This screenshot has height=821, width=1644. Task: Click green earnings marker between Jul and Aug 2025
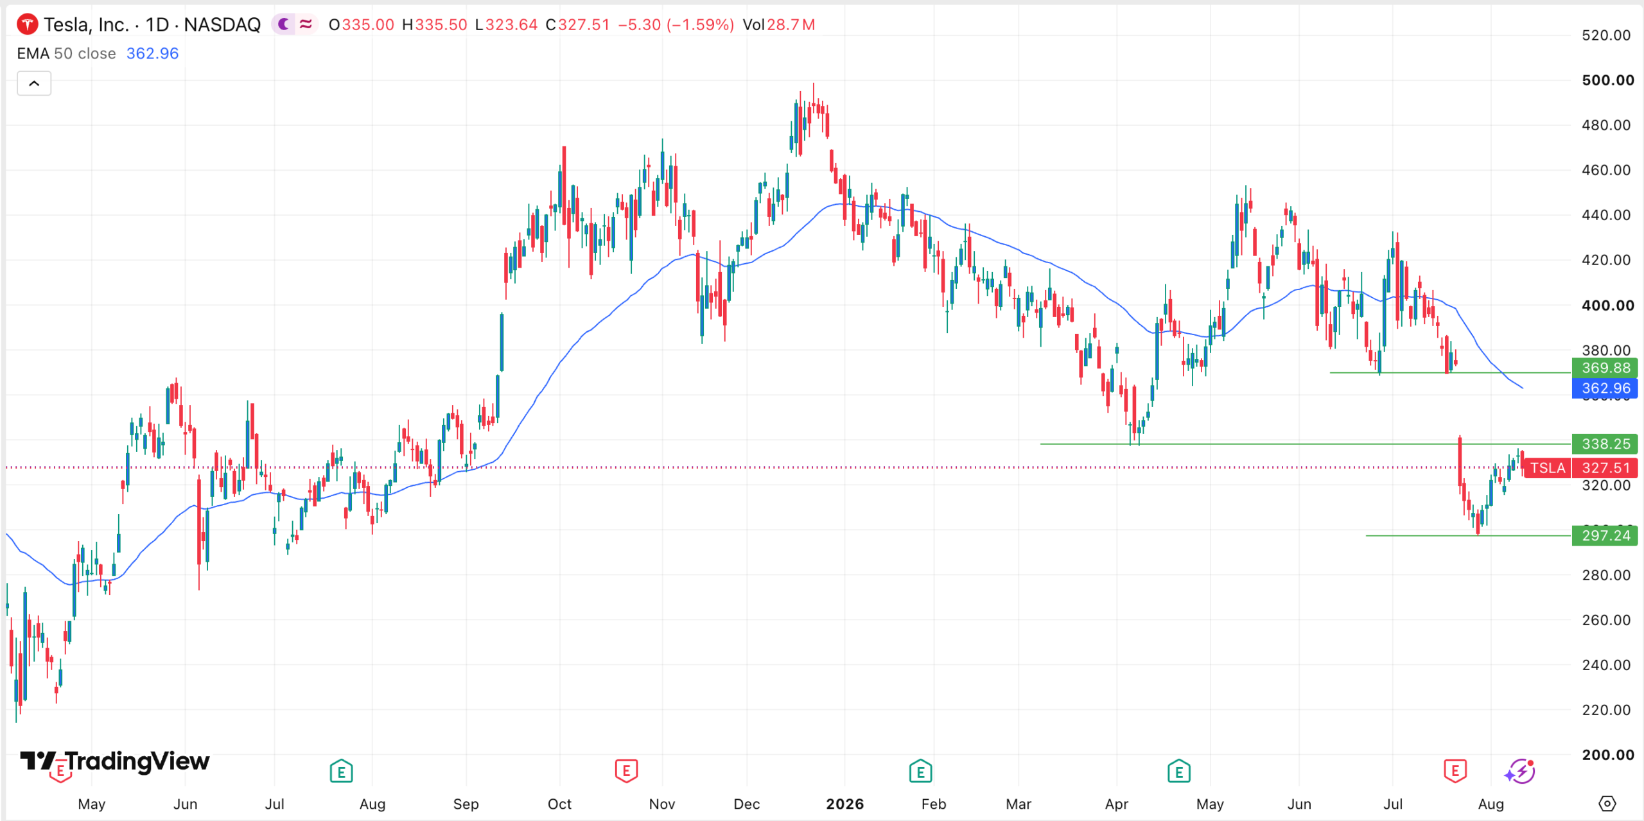341,771
